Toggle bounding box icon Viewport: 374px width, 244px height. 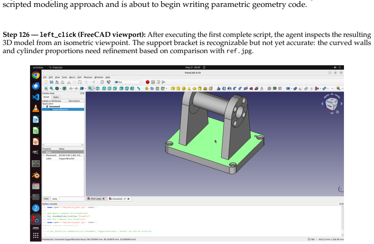[64, 88]
